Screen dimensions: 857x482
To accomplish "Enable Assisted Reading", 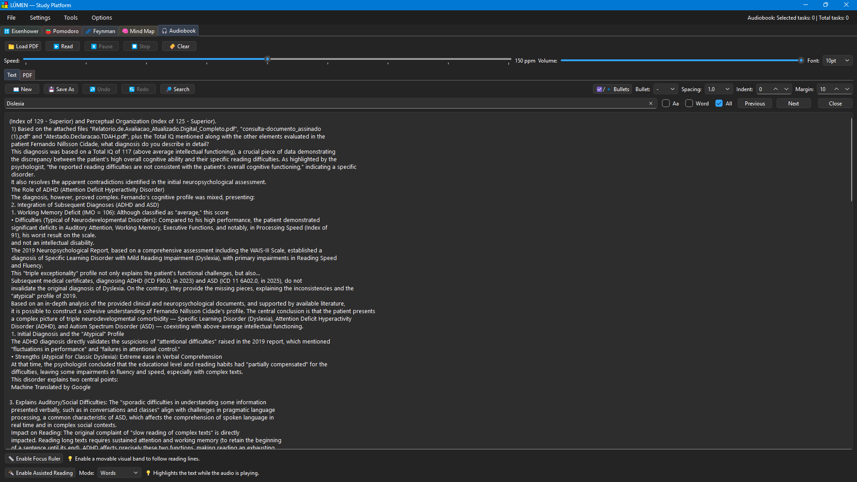I will 40,473.
